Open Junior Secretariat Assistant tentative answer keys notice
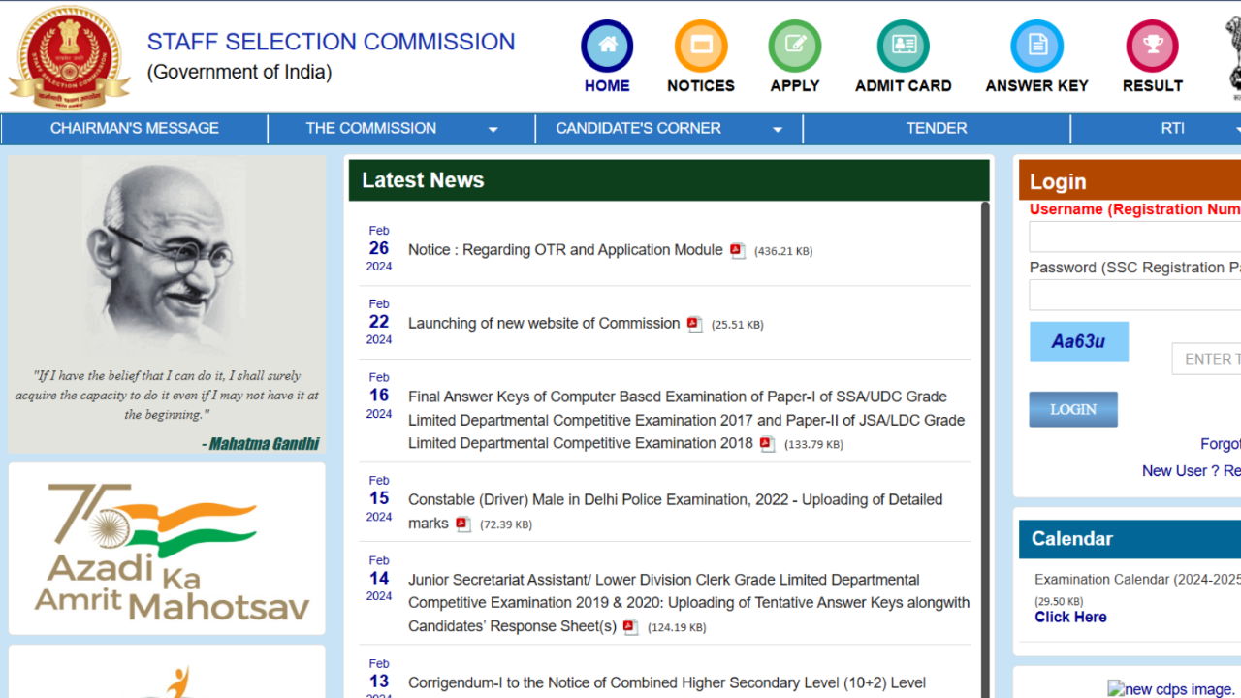Viewport: 1241px width, 698px height. (x=688, y=603)
